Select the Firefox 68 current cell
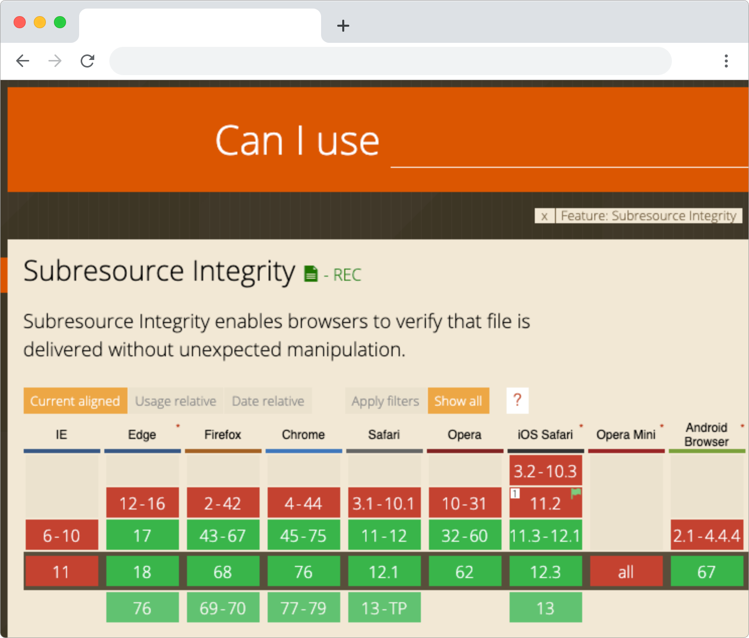 [223, 571]
